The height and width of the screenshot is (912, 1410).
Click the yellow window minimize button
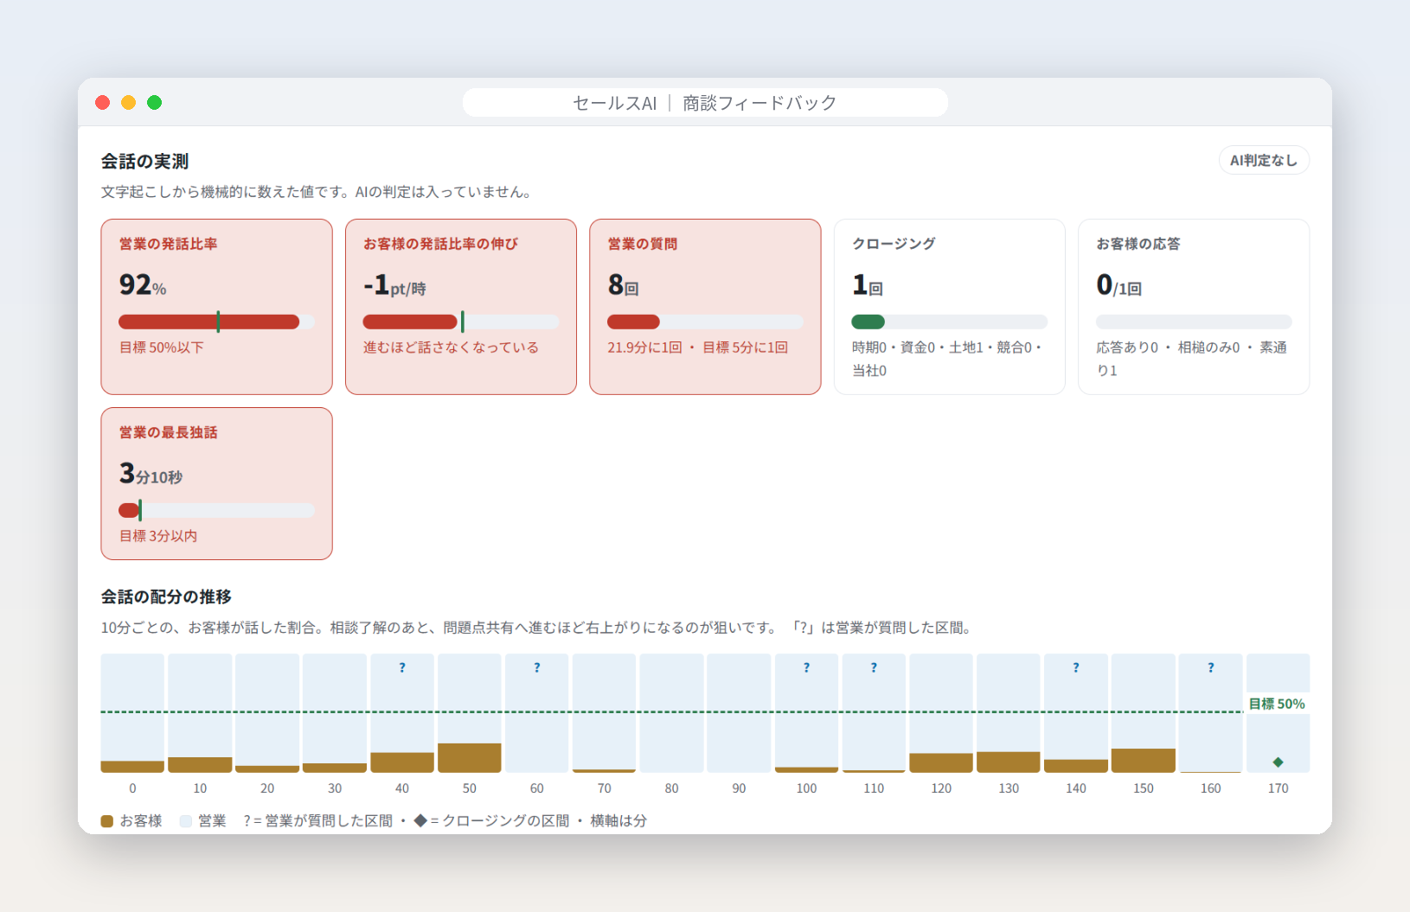128,103
